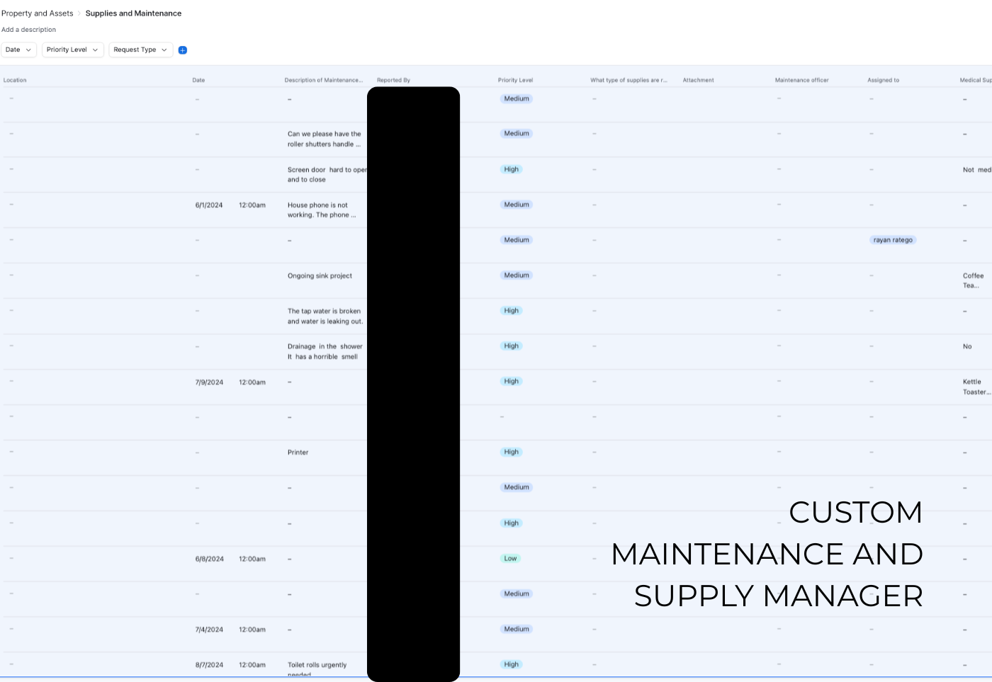This screenshot has height=682, width=992.
Task: Click the High tag on Screen door row
Action: 511,169
